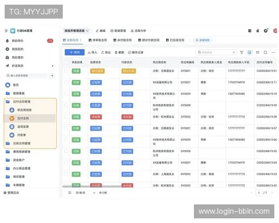The image size is (279, 223).
Task: Switch to the 待审批合同 tab
Action: [x=98, y=40]
